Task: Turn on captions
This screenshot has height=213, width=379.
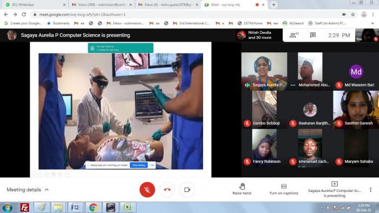Action: tap(284, 189)
